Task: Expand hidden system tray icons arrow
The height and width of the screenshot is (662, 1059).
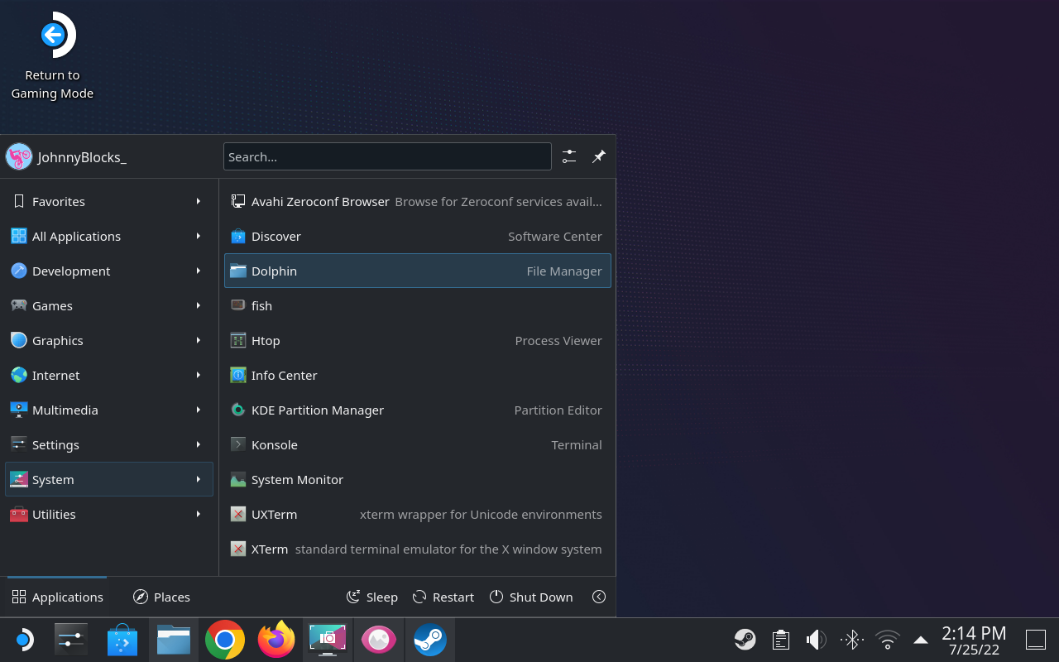Action: click(x=920, y=640)
